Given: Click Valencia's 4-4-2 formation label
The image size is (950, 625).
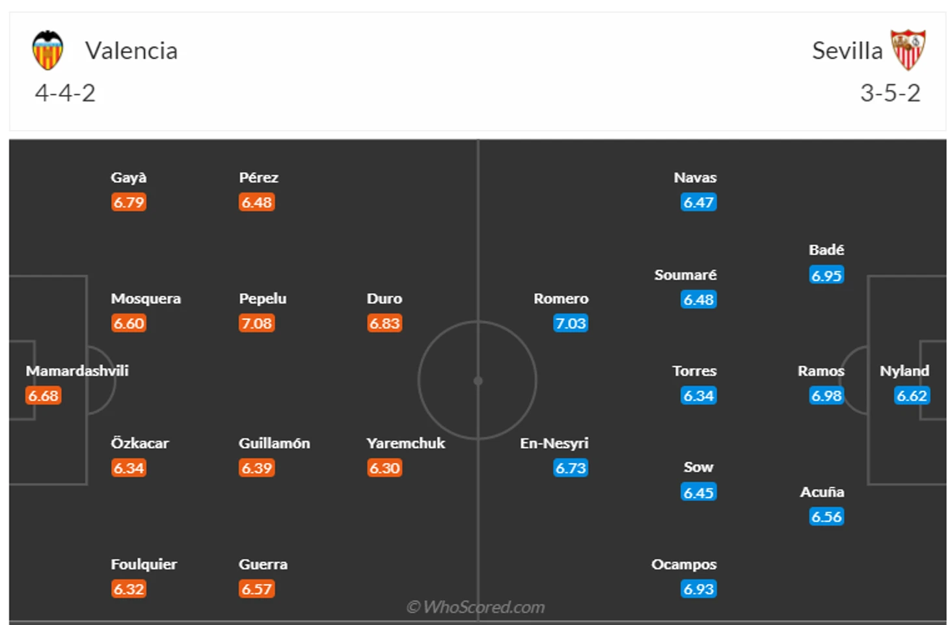Looking at the screenshot, I should [x=65, y=93].
